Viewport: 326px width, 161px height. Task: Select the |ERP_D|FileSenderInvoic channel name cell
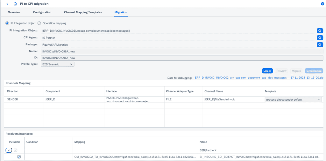pos(233,100)
